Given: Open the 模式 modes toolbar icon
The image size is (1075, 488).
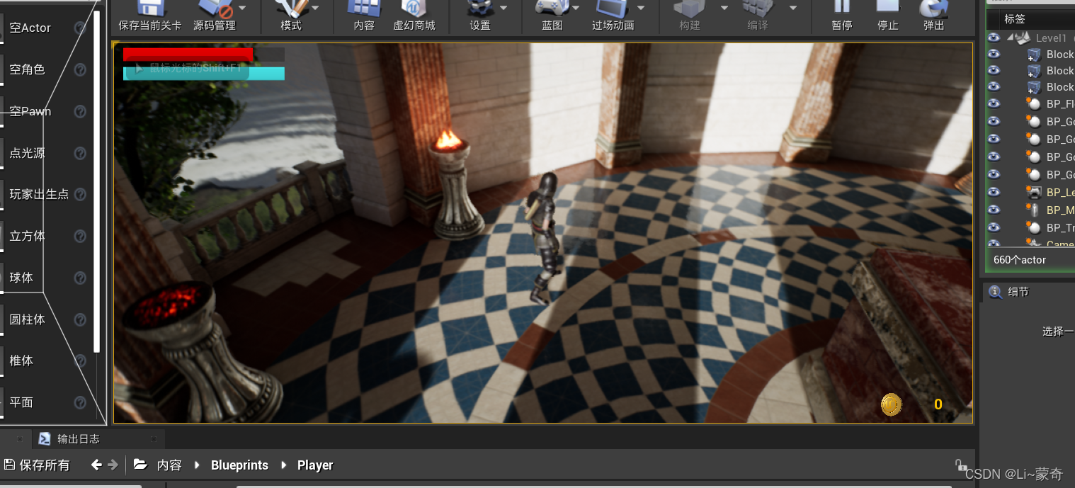Looking at the screenshot, I should [290, 8].
